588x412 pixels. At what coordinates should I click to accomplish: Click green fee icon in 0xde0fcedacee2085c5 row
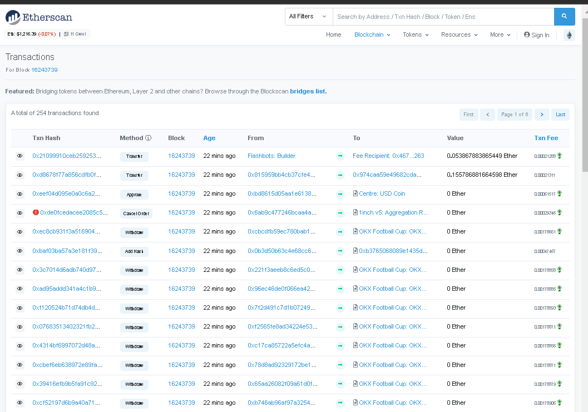tap(560, 212)
